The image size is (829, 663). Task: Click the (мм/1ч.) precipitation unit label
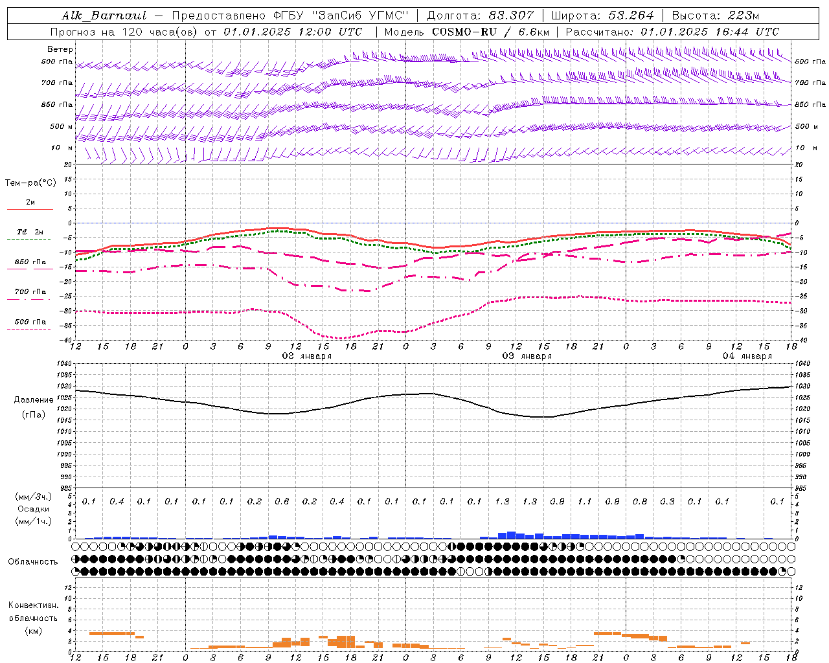(x=34, y=521)
